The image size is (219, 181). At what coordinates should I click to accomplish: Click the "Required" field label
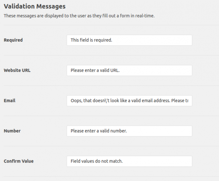tap(13, 40)
